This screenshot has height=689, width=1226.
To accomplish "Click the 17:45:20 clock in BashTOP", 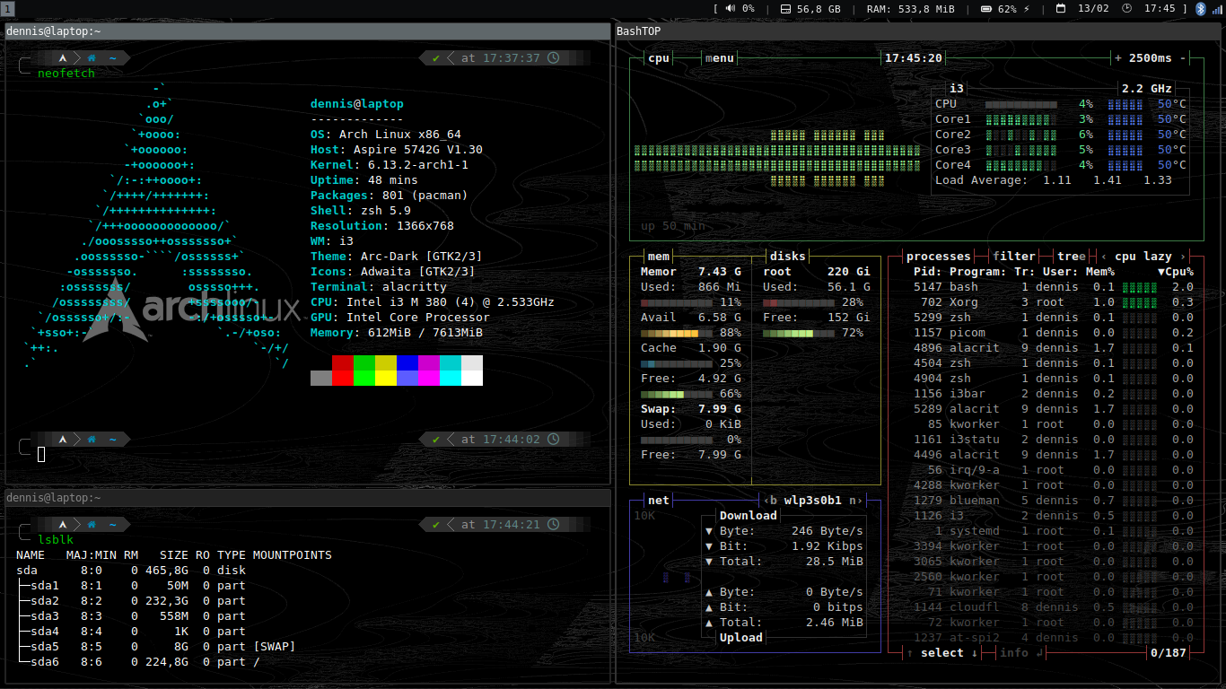I will tap(914, 58).
